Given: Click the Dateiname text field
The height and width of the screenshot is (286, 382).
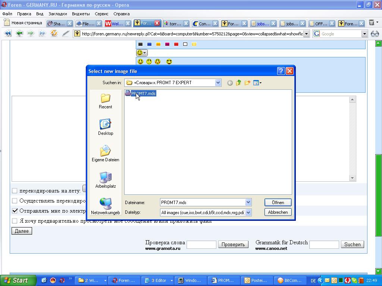Looking at the screenshot, I should (x=203, y=202).
